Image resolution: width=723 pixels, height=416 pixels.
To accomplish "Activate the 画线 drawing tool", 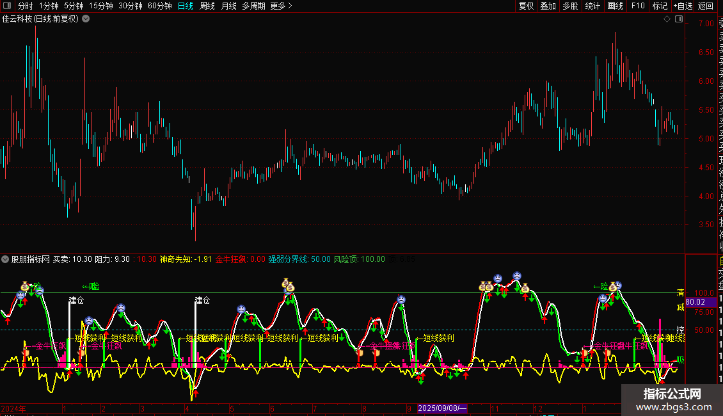I will pos(615,6).
